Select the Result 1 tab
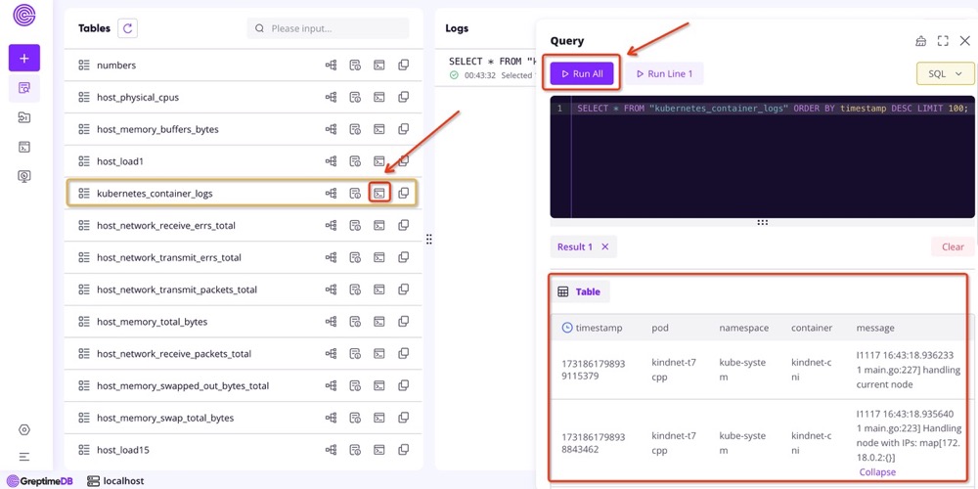The height and width of the screenshot is (489, 978). point(575,246)
